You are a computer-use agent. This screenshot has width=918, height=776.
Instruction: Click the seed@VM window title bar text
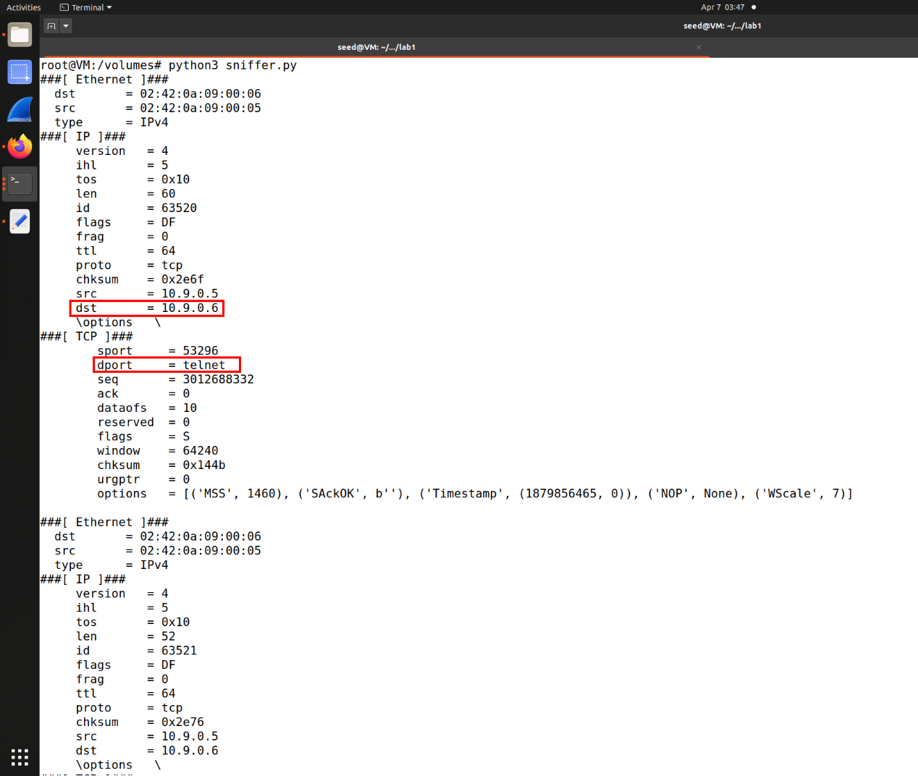click(x=722, y=26)
